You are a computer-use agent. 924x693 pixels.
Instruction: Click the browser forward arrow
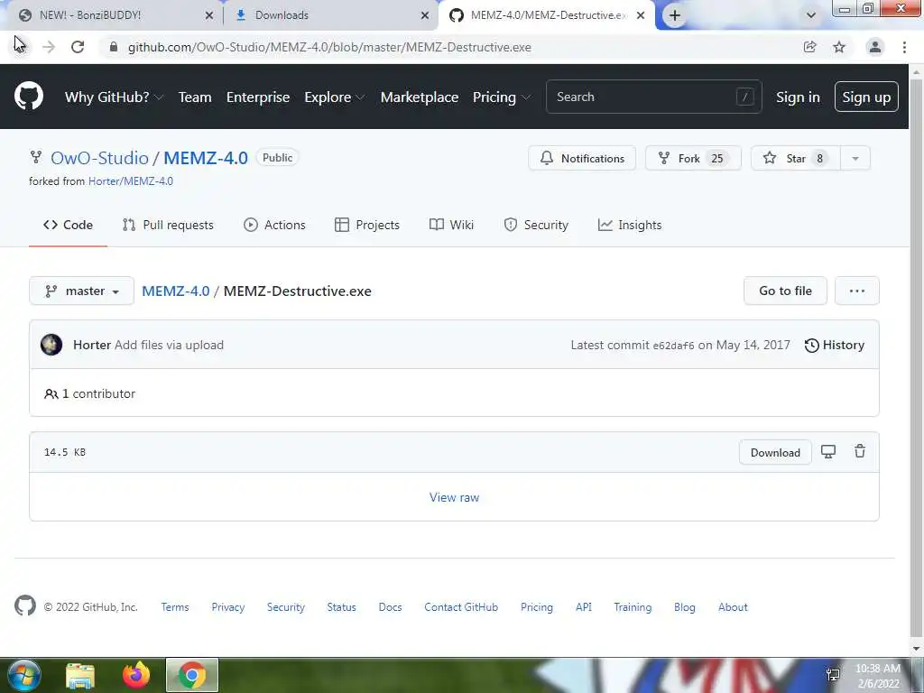coord(49,47)
